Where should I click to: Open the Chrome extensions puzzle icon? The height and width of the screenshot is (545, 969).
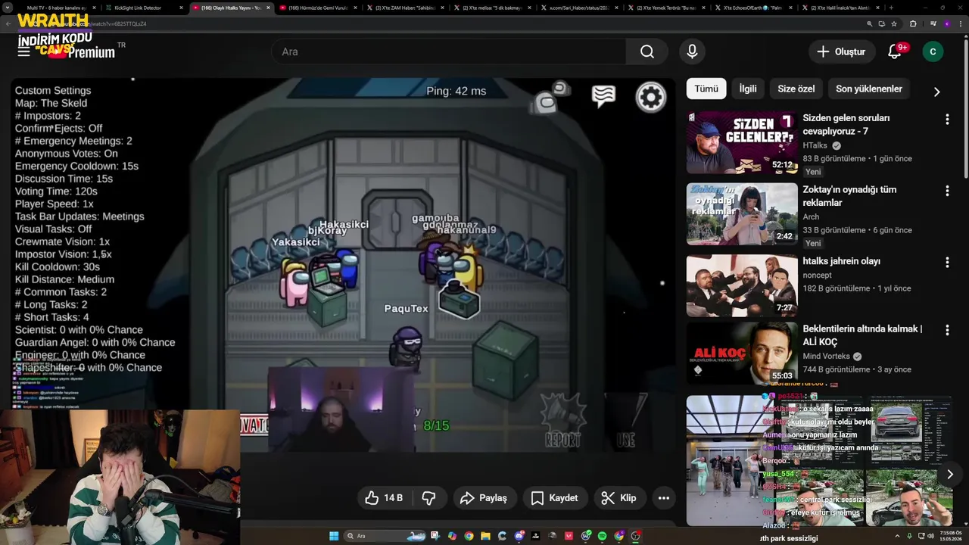913,23
